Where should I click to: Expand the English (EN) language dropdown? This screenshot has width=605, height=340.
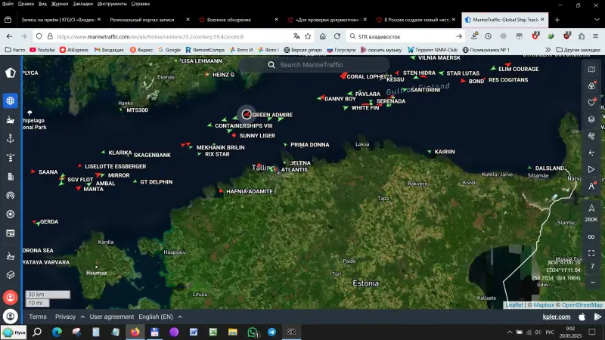(160, 317)
